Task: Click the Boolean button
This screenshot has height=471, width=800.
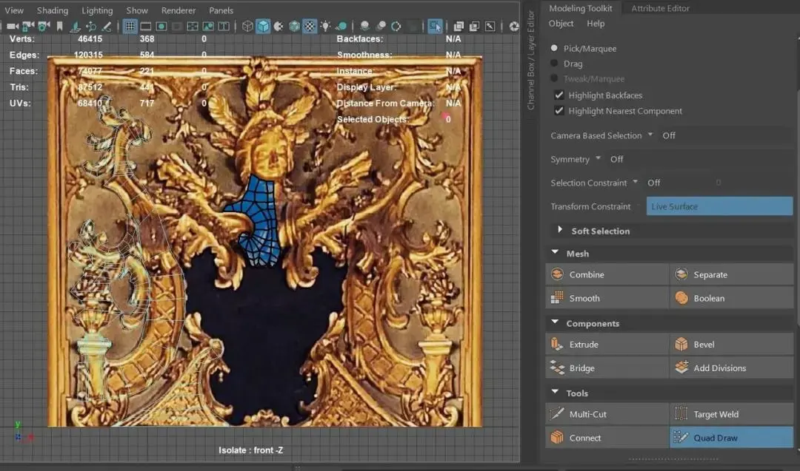Action: [x=732, y=298]
